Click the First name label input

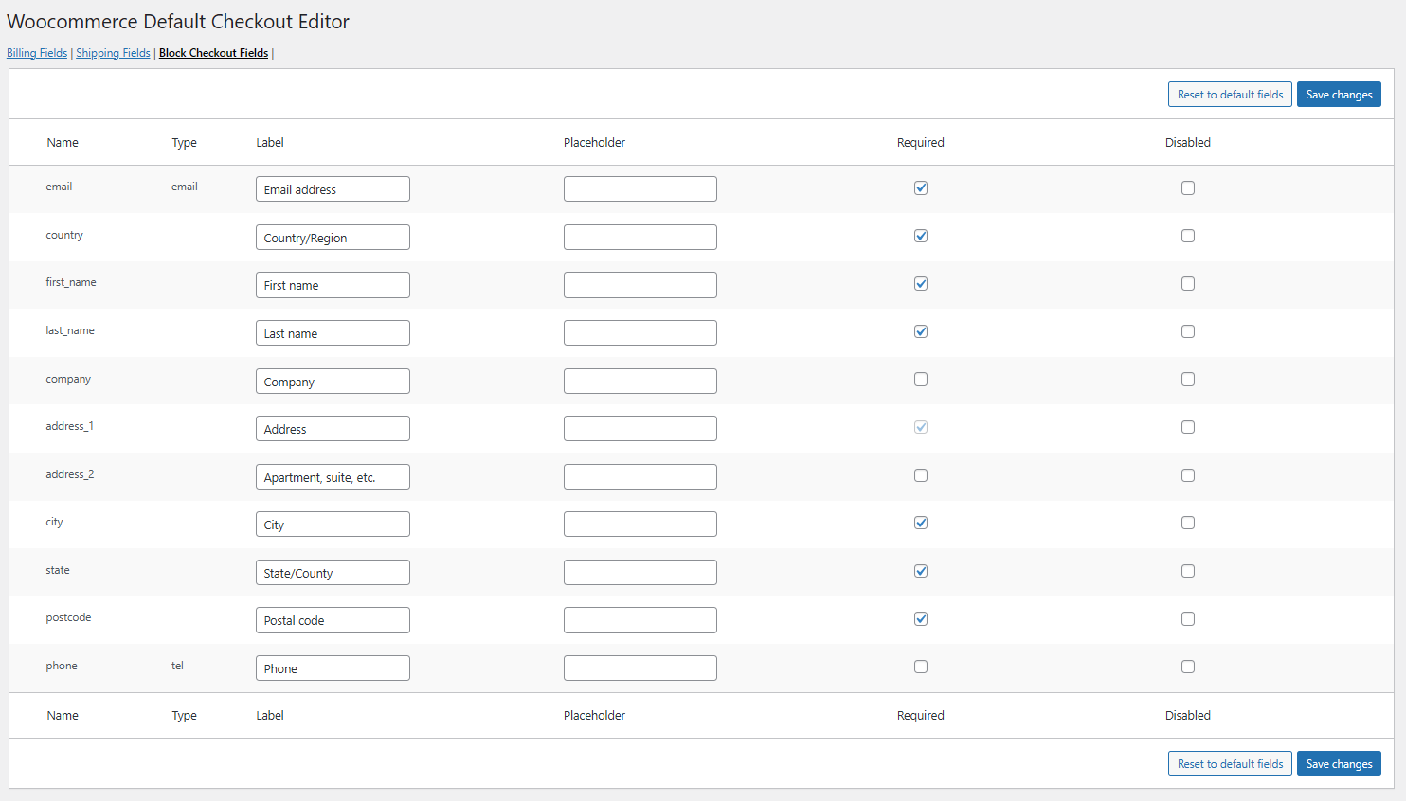[333, 285]
